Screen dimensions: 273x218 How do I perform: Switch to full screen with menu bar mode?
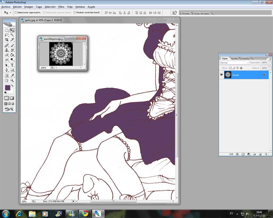pos(9,104)
